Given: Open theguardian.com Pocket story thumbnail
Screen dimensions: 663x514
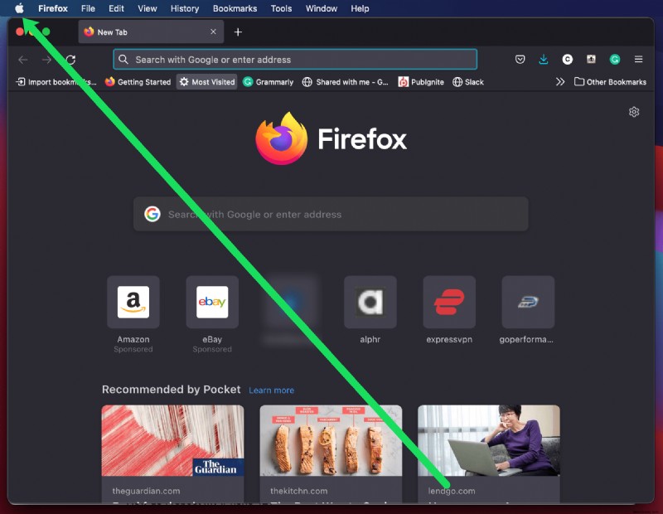Looking at the screenshot, I should (x=172, y=440).
